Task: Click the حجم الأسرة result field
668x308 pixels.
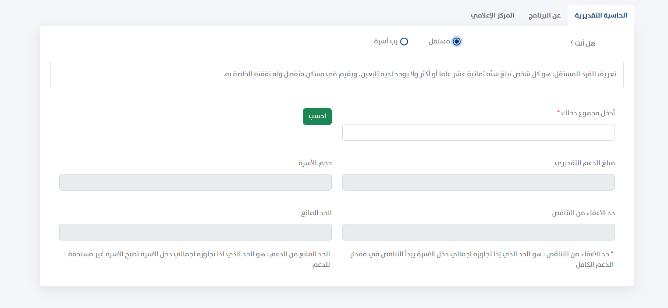Action: (x=195, y=182)
